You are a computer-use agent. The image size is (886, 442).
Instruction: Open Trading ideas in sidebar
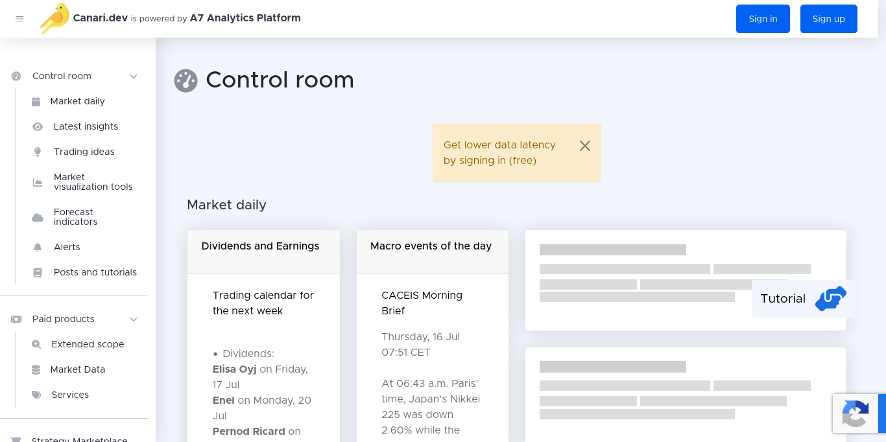(84, 152)
